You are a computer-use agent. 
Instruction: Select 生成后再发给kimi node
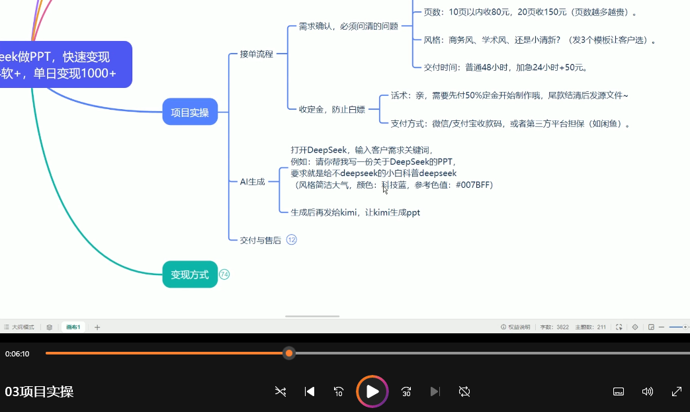coord(355,212)
